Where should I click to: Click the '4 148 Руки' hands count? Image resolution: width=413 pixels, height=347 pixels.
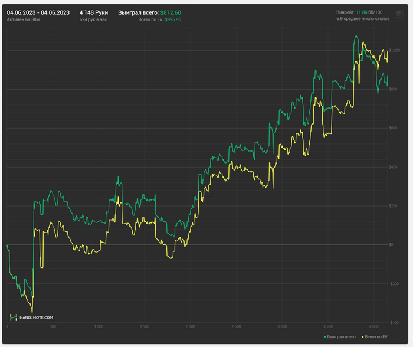[x=94, y=12]
